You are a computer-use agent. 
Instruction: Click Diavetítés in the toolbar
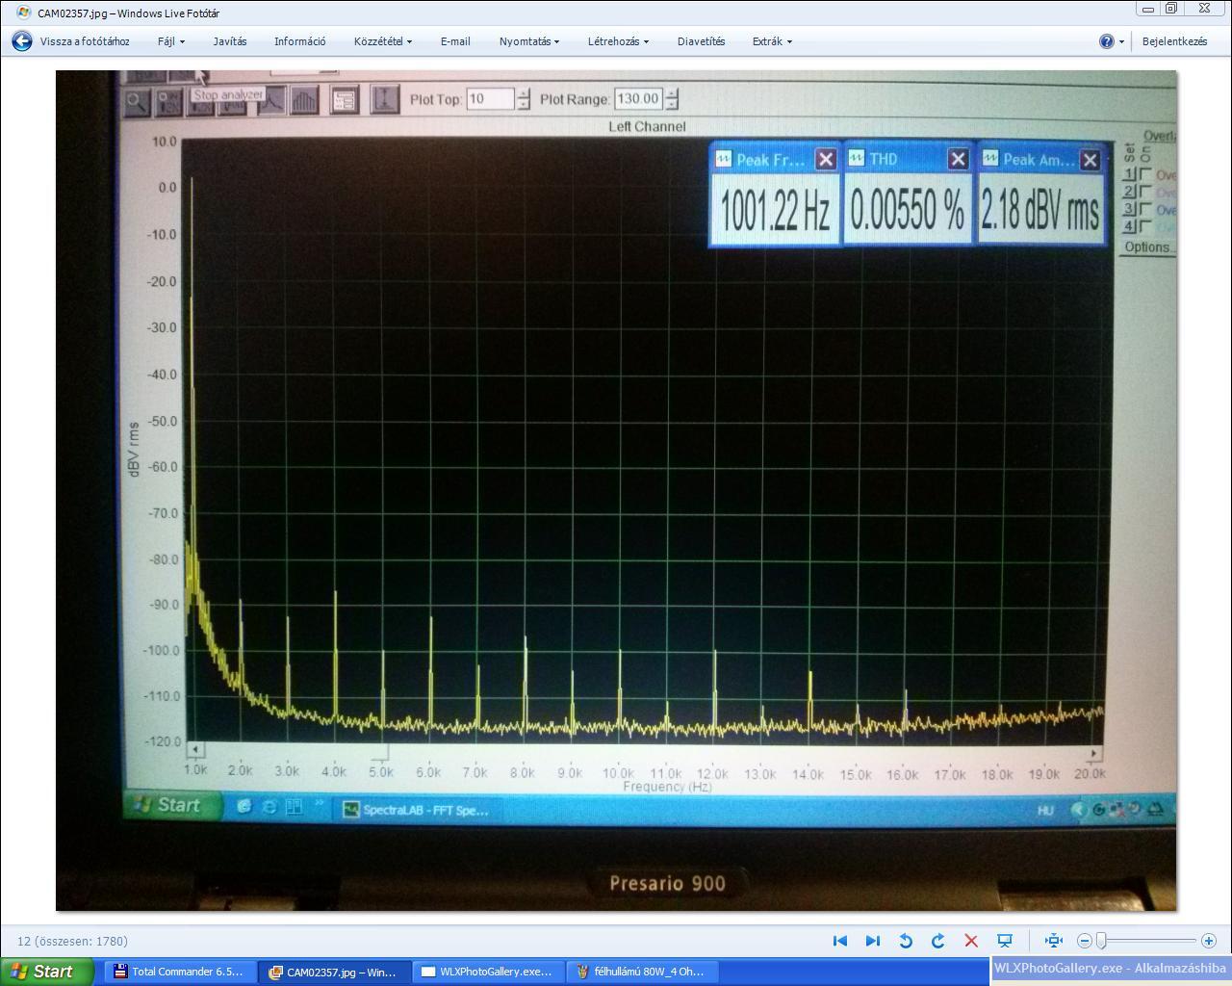(x=702, y=41)
